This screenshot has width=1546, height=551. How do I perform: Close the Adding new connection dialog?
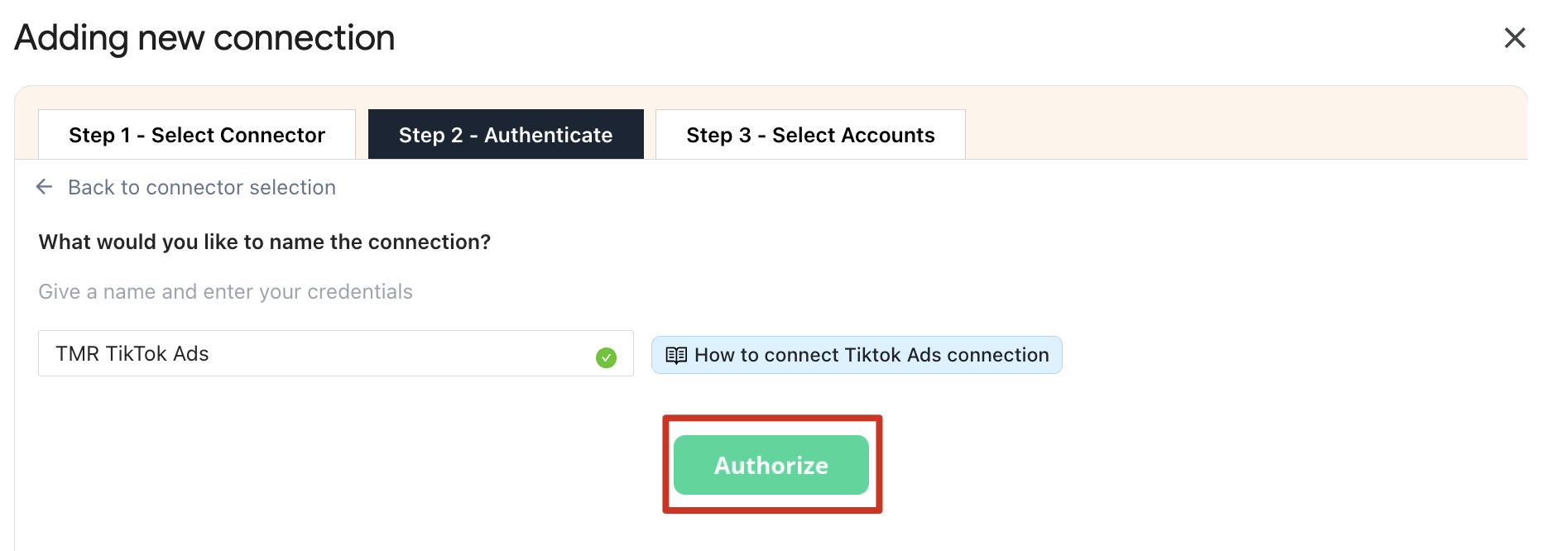point(1515,38)
